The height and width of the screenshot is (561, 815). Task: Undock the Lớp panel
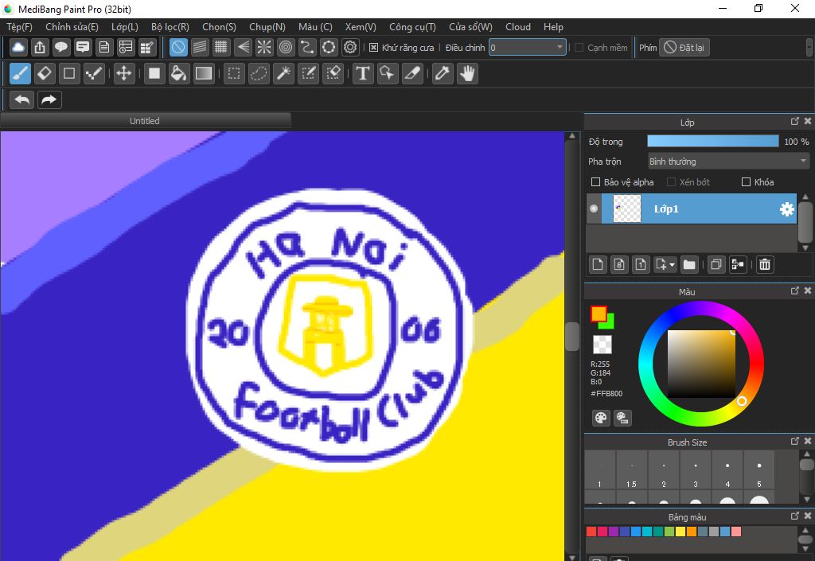coord(795,121)
